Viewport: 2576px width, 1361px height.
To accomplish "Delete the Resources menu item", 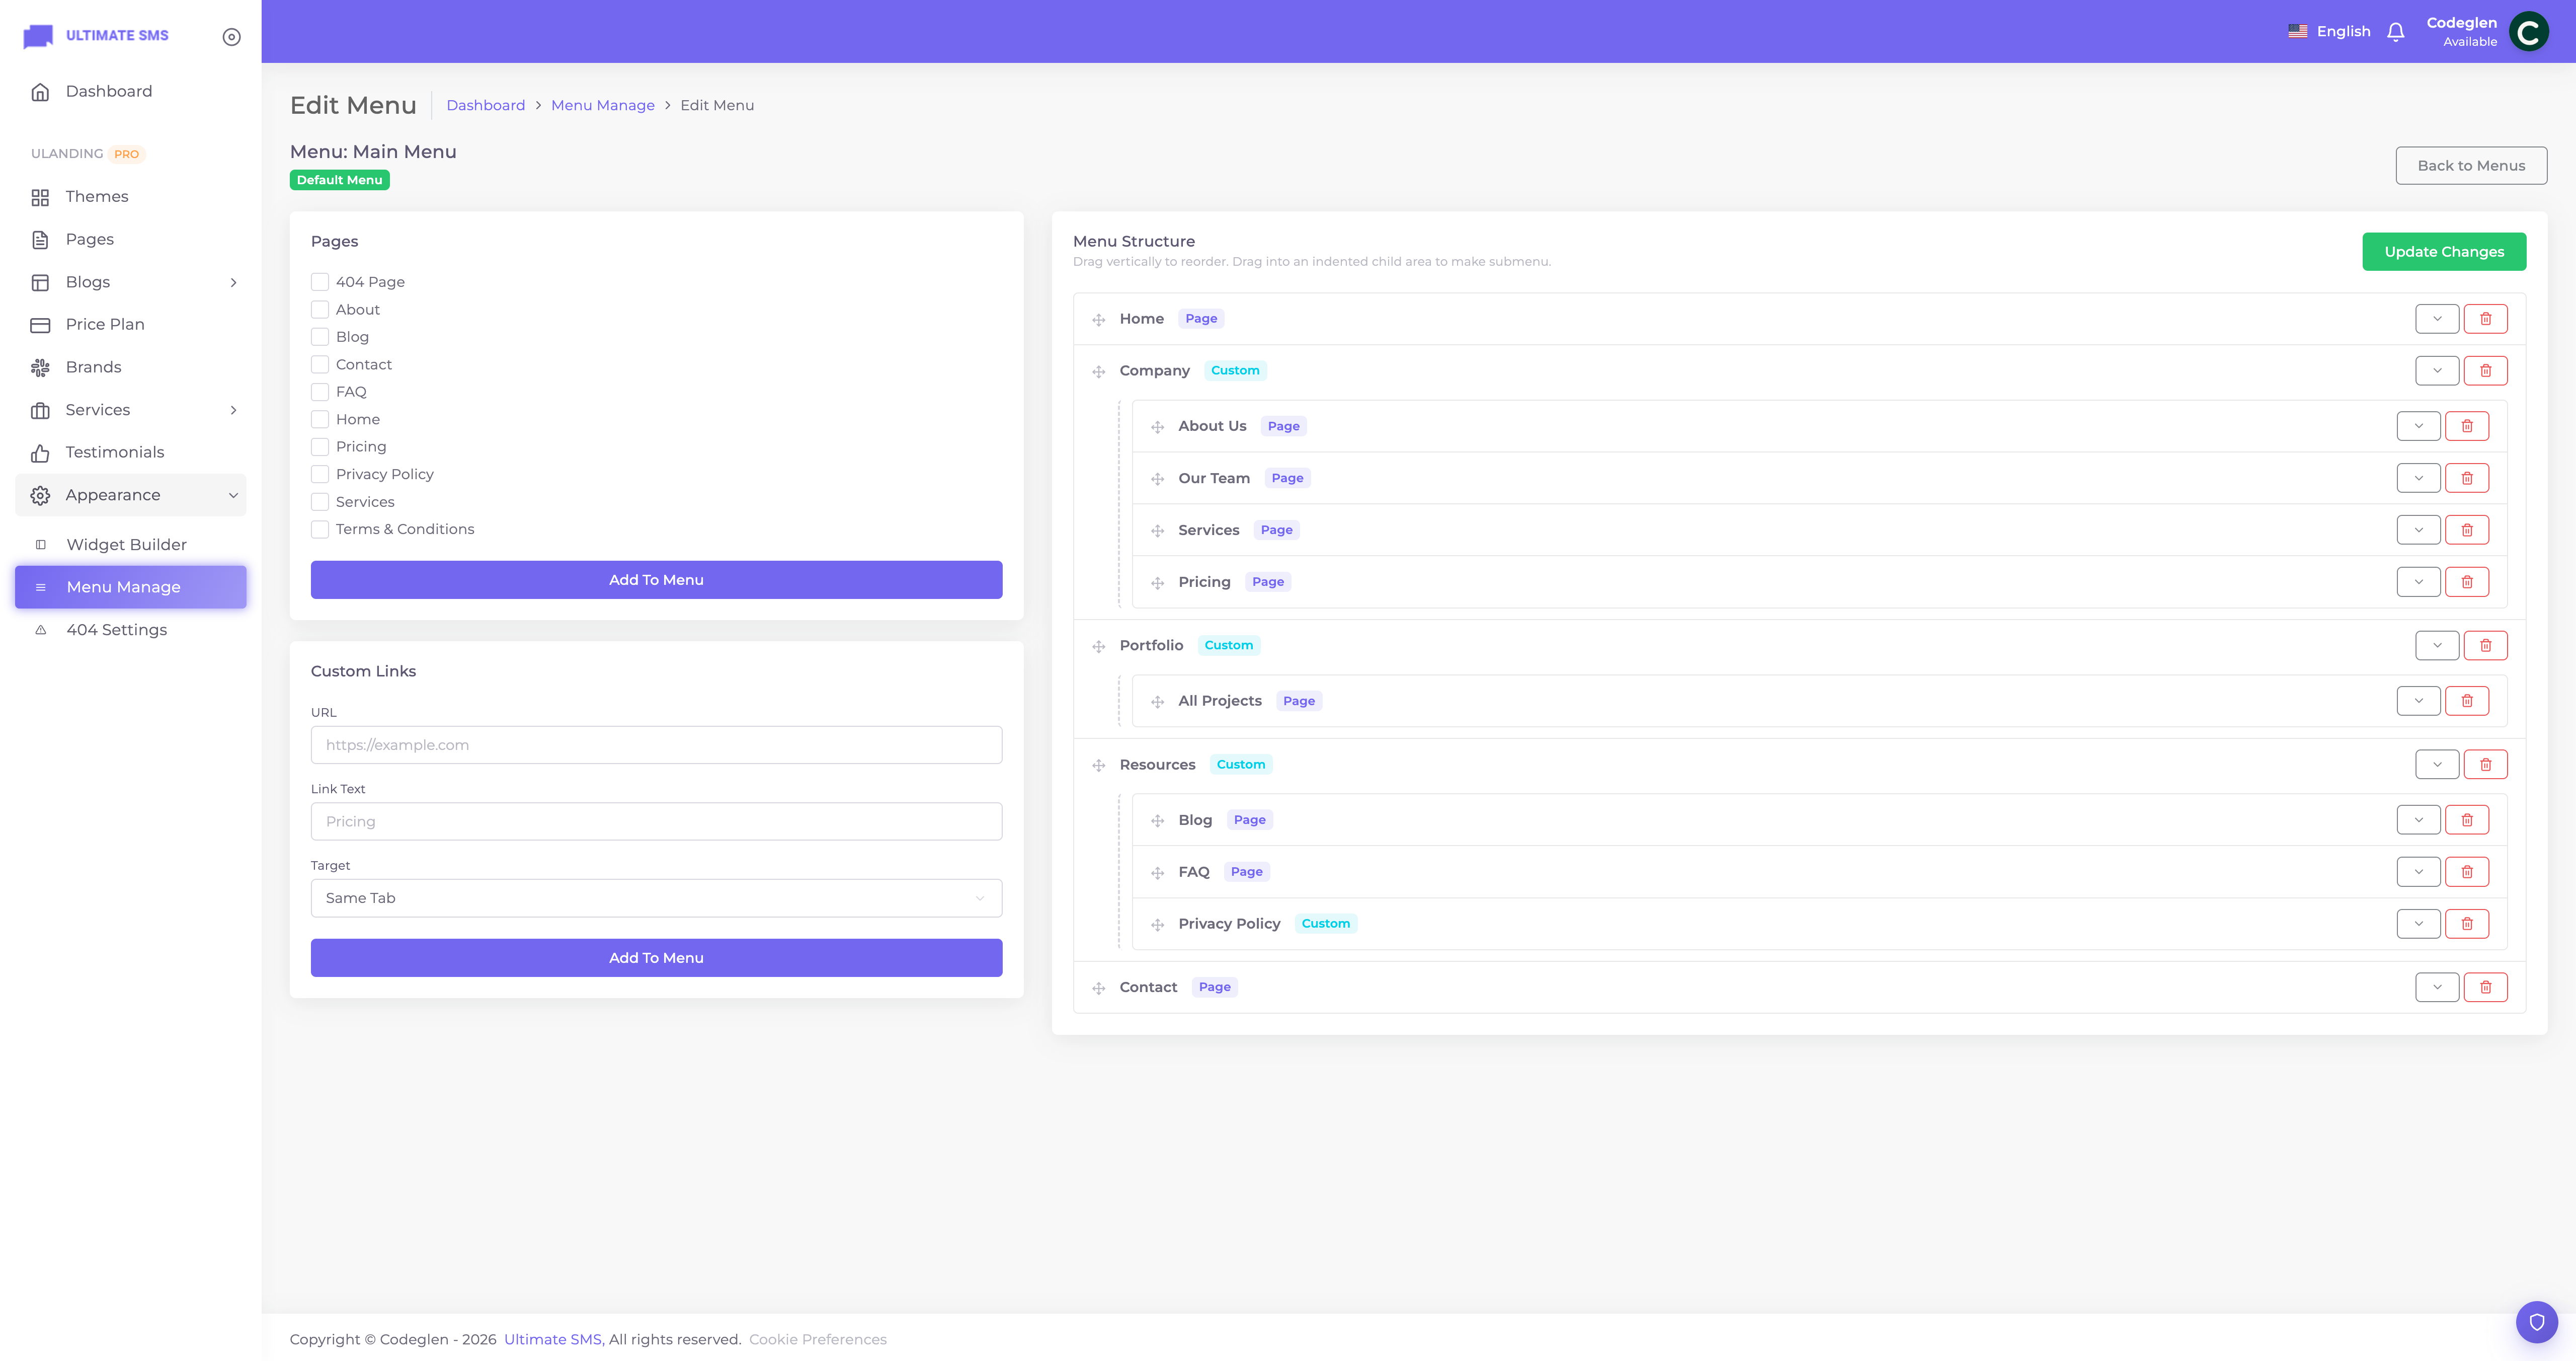I will click(x=2485, y=765).
